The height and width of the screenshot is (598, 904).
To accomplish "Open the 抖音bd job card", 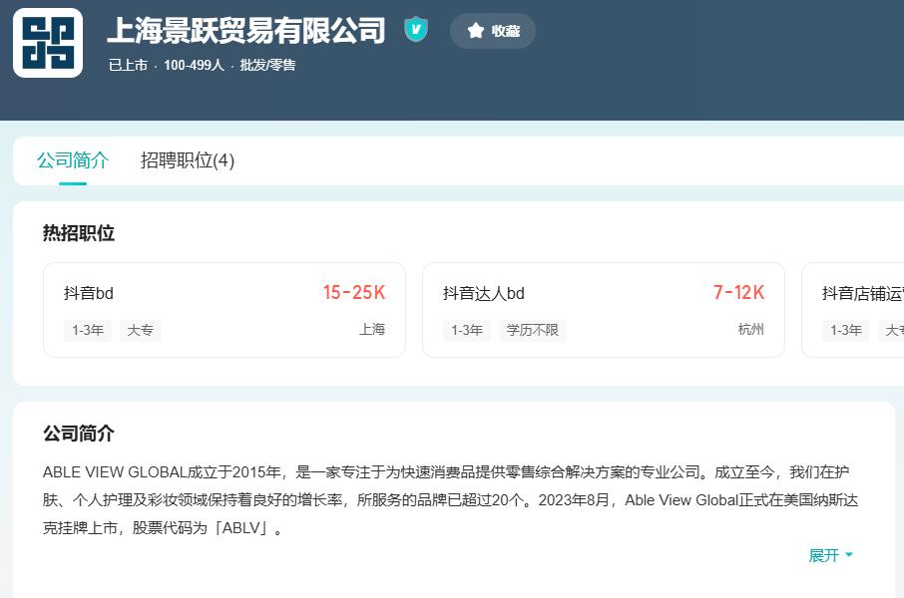I will point(225,310).
